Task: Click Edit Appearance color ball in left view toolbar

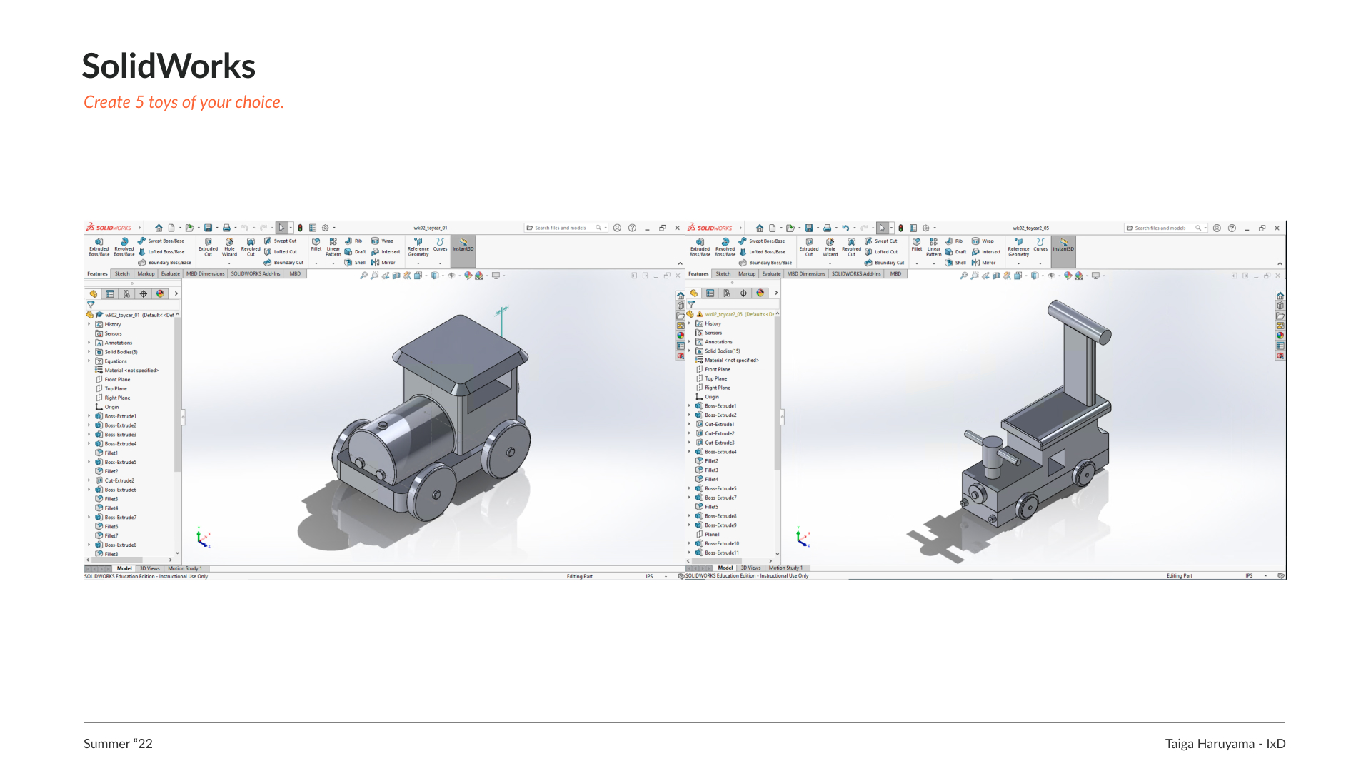Action: pyautogui.click(x=468, y=276)
